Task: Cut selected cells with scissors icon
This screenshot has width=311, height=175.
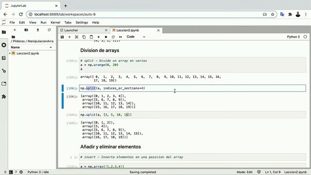Action: click(x=77, y=37)
